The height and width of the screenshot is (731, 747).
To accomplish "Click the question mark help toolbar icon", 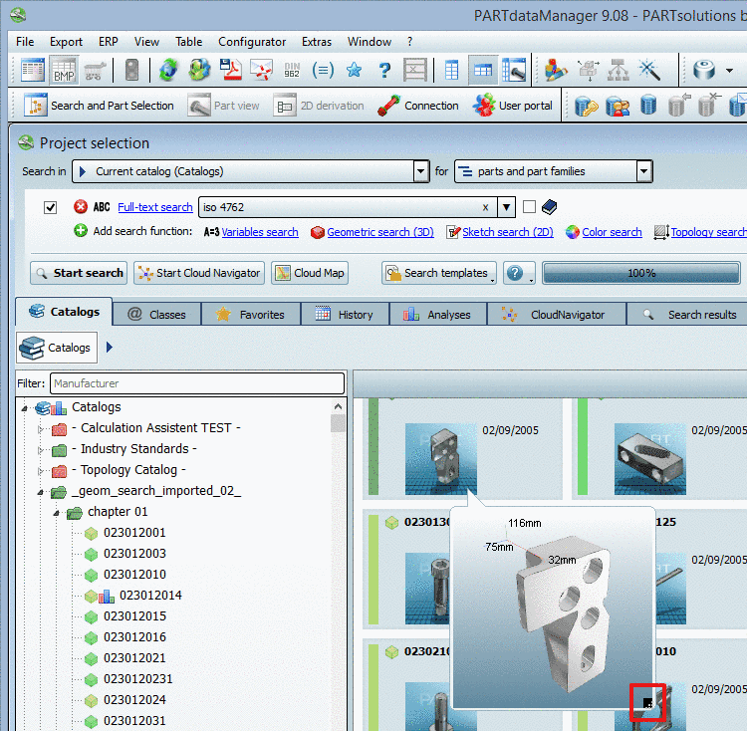I will click(384, 71).
